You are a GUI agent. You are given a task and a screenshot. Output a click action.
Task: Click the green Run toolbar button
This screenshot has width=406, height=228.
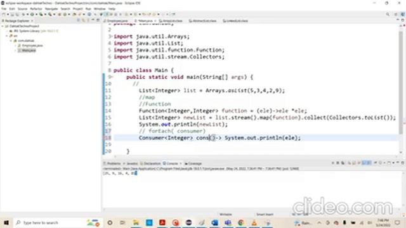click(x=32, y=15)
